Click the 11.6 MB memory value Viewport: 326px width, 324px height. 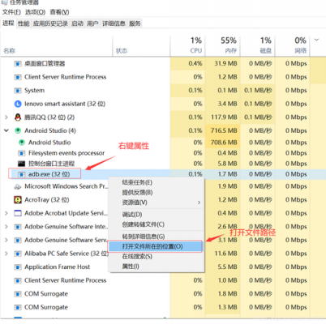click(x=225, y=254)
